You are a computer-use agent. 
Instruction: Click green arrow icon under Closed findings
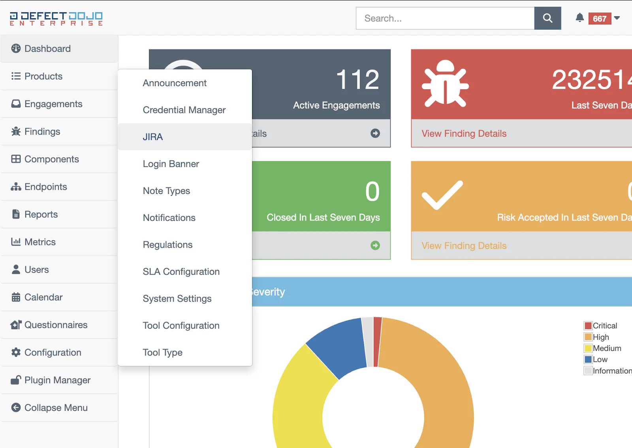tap(375, 245)
